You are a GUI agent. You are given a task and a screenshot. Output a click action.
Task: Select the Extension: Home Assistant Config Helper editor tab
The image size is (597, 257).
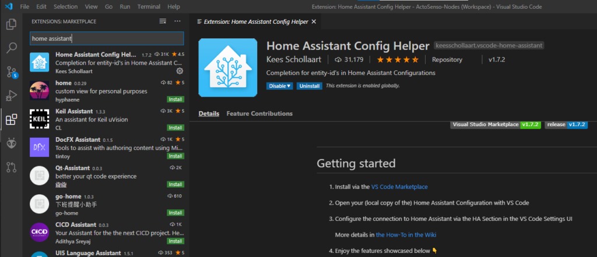[x=255, y=22]
